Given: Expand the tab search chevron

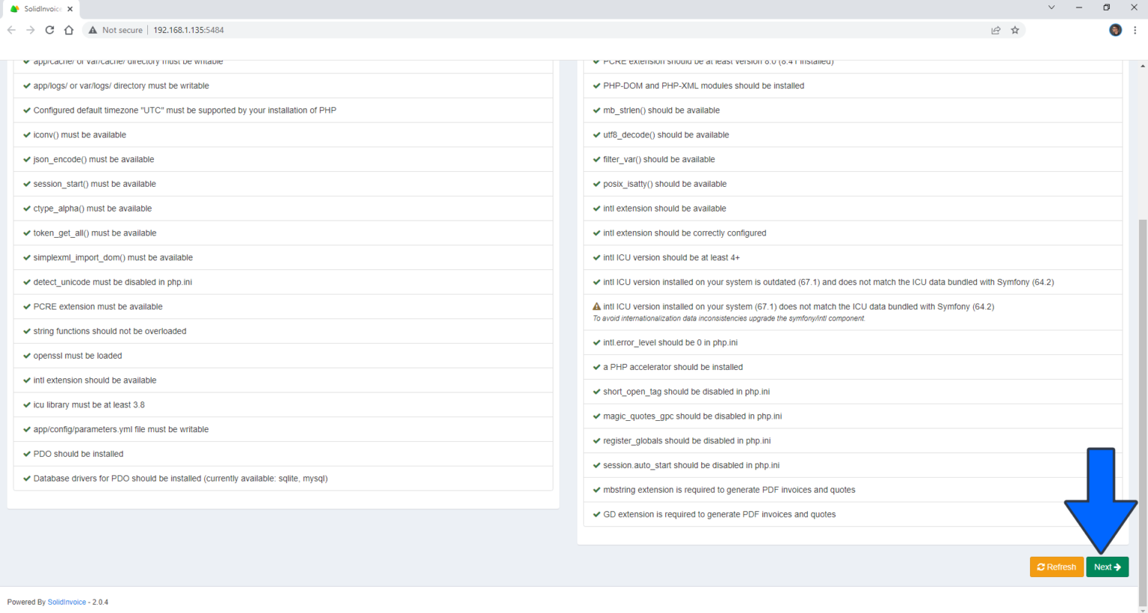Looking at the screenshot, I should (x=1051, y=7).
